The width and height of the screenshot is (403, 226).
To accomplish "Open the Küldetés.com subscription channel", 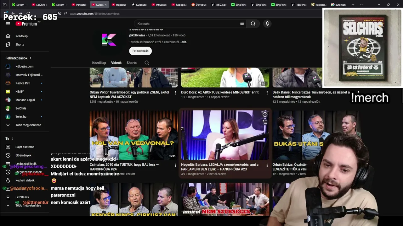I will coord(24,67).
